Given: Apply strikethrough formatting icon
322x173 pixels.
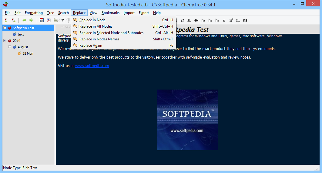Looking at the screenshot, I should [x=196, y=20].
